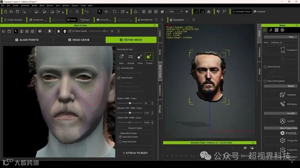Switch to the Align Points step tab

[27, 40]
